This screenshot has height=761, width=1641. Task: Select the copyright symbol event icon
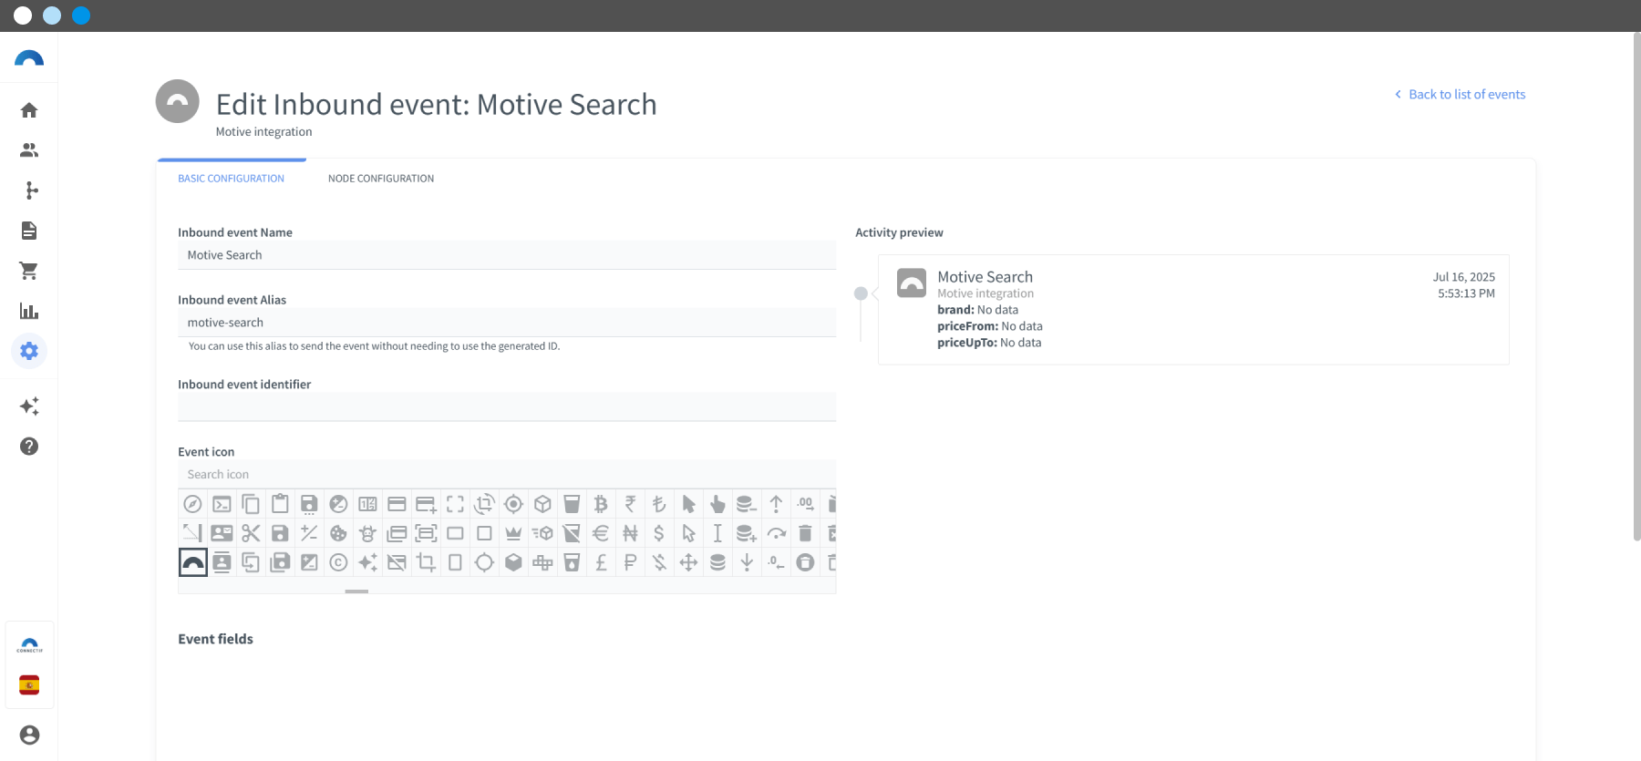[x=338, y=562]
